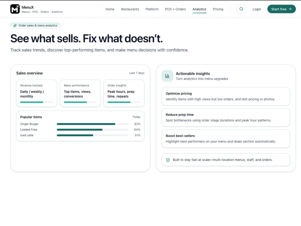
Task: Click the Revenue tracked progress bar
Action: tap(36, 102)
